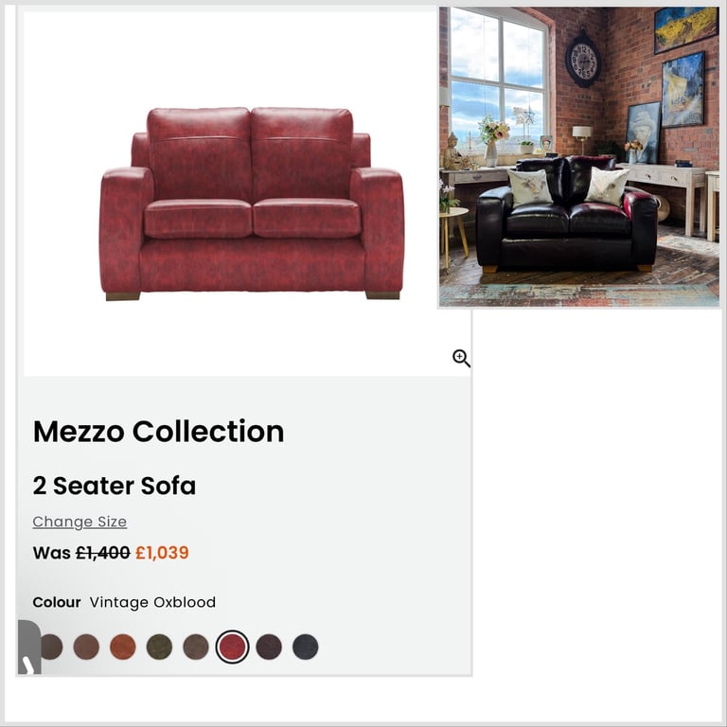Choose the burnt orange colour swatch
Viewport: 727px width, 727px height.
123,647
